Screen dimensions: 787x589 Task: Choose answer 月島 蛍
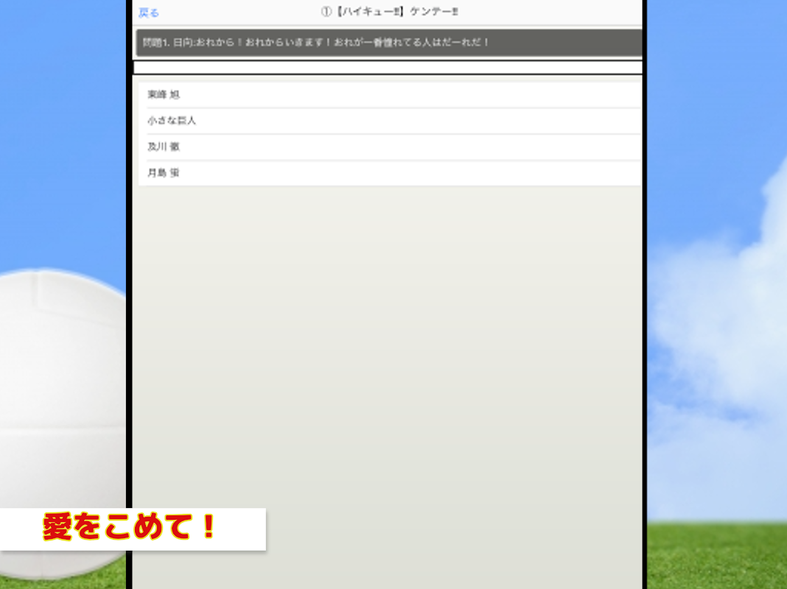(x=390, y=173)
